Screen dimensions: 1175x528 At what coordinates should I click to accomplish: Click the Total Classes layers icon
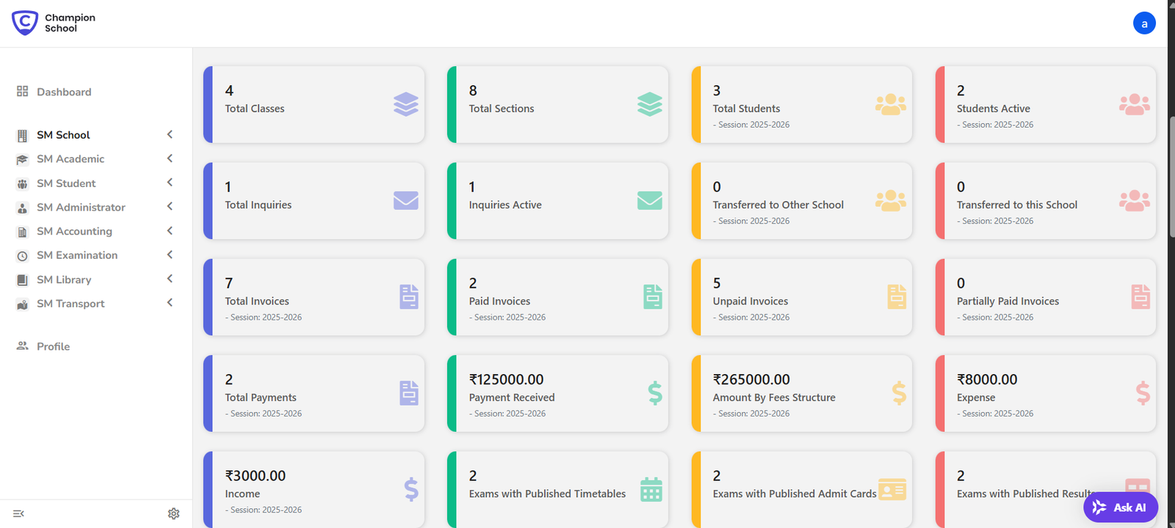pos(405,105)
